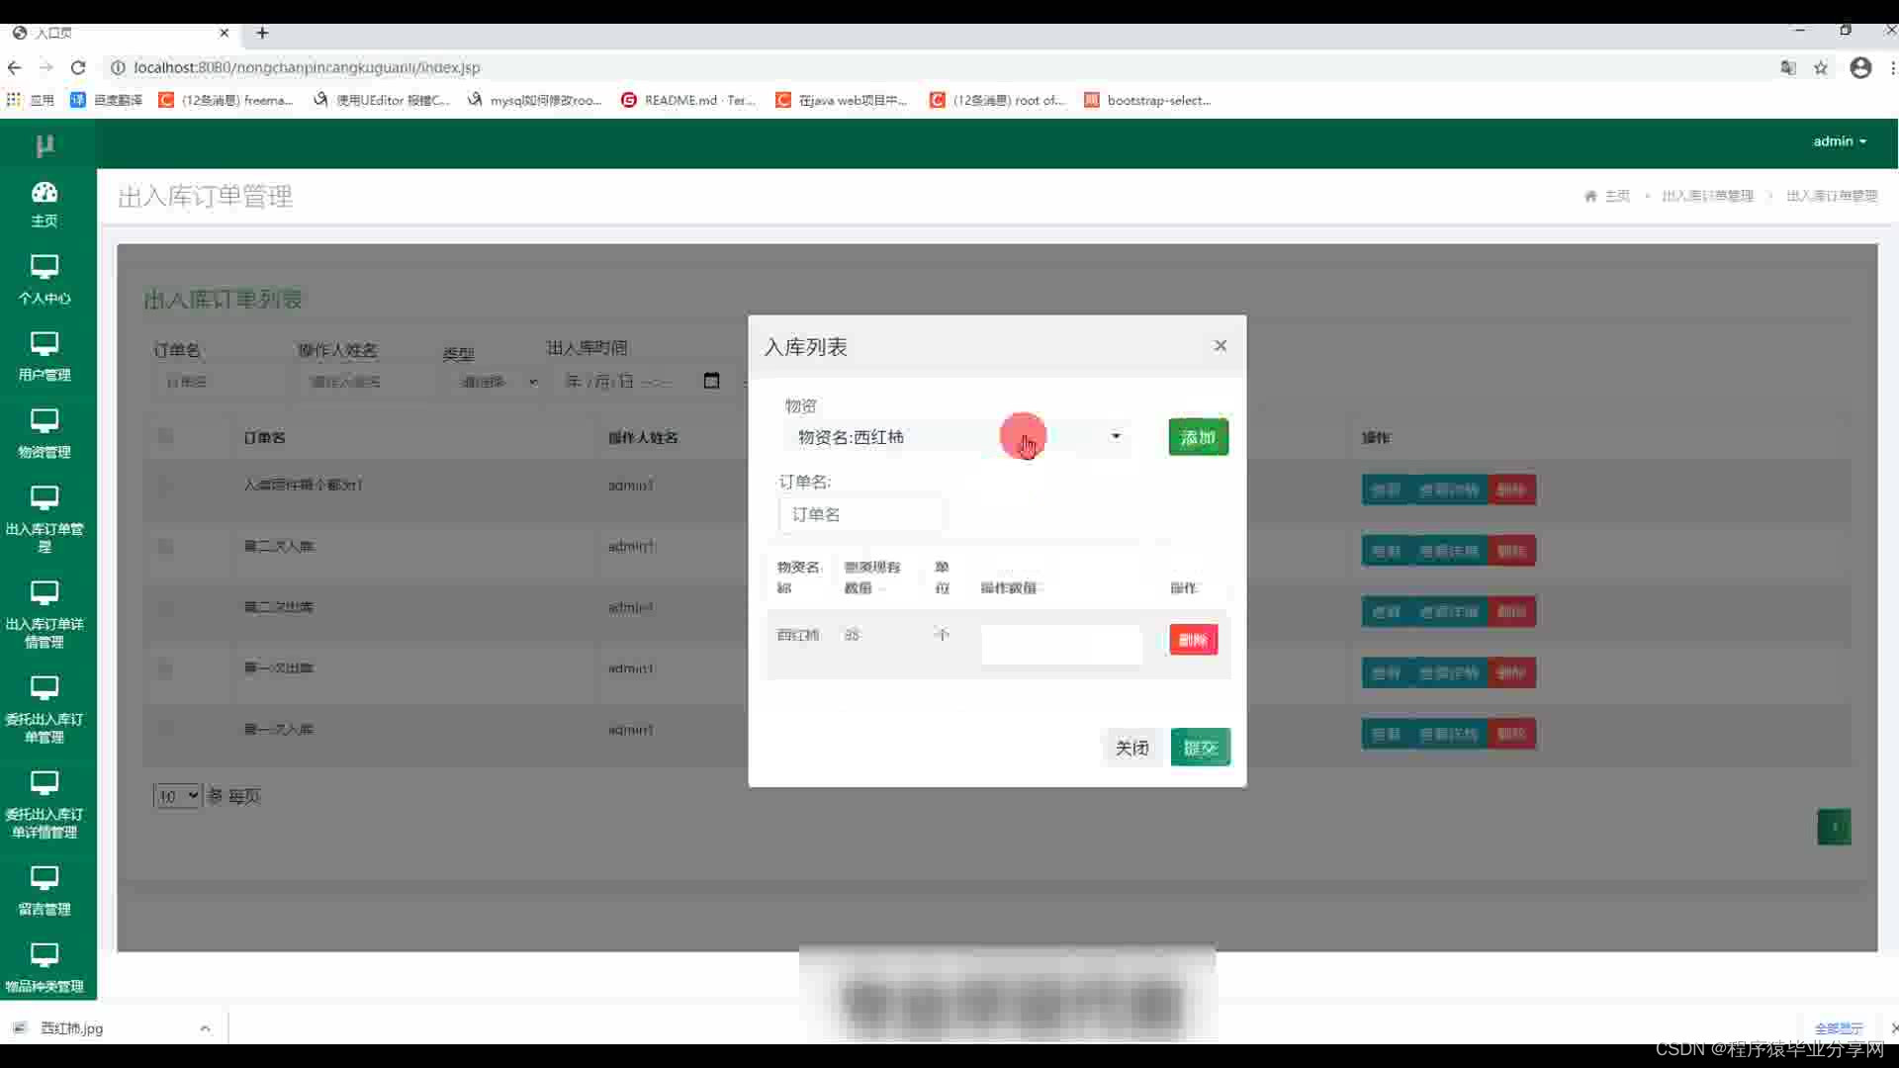Bookmark page with the star icon
This screenshot has width=1899, height=1068.
point(1821,68)
